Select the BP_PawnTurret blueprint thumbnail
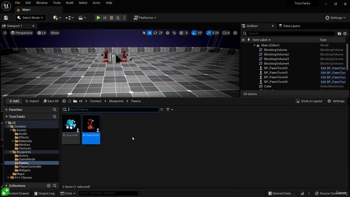The width and height of the screenshot is (350, 197). pos(91,130)
